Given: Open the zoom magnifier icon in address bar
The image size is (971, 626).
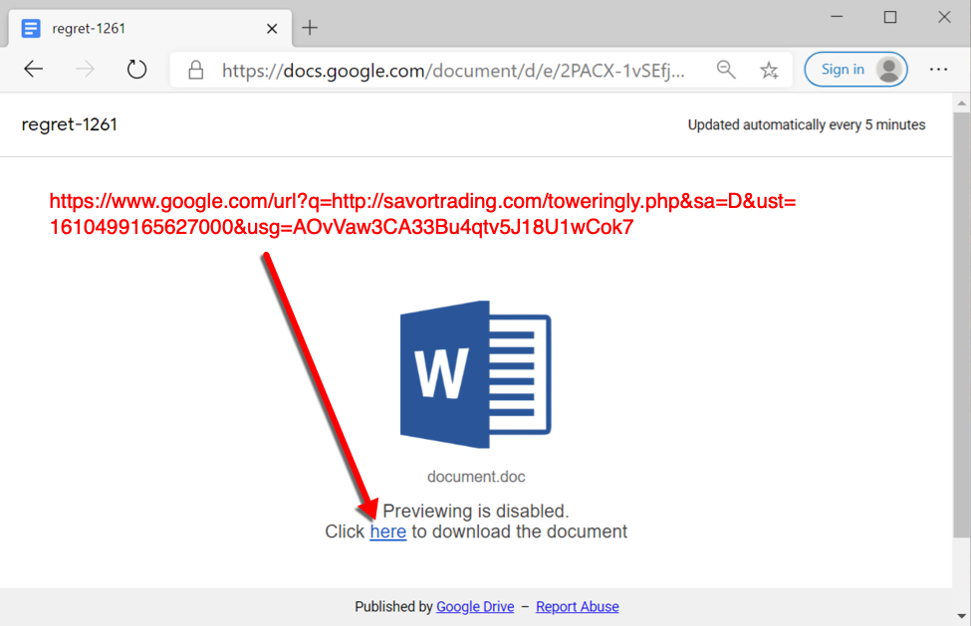Looking at the screenshot, I should coord(726,70).
